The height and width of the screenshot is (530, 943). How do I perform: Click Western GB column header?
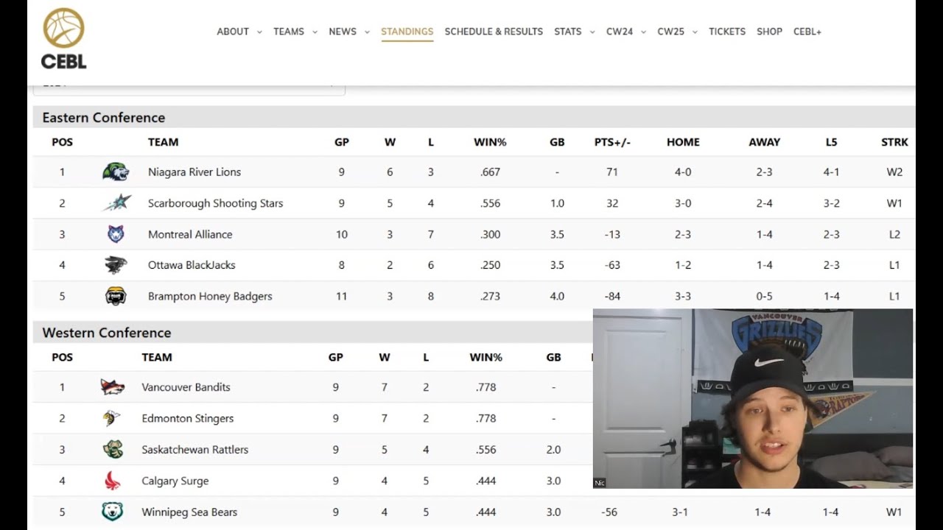(x=553, y=357)
